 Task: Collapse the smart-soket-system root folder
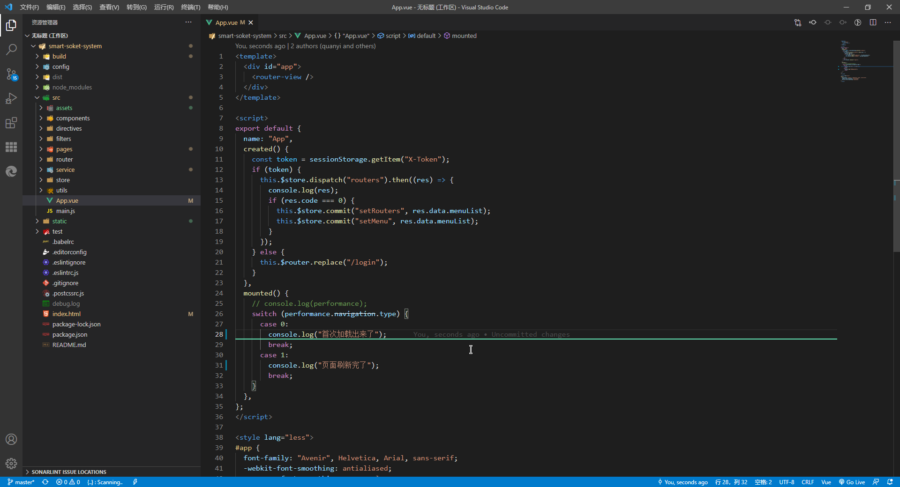[x=112, y=46]
